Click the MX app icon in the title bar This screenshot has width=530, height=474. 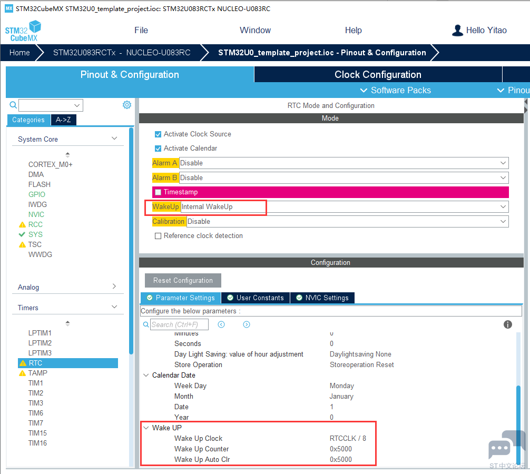9,8
